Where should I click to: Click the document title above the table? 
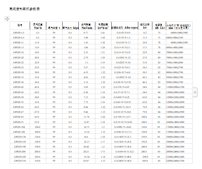coord(25,9)
